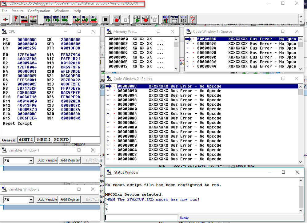
Task: Toggle breakpoint dot at 000000A0 in Code Window 2
Action: (114, 109)
